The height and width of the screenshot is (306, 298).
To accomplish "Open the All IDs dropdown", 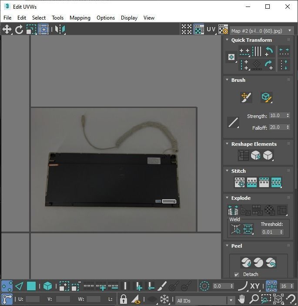I will pyautogui.click(x=205, y=300).
